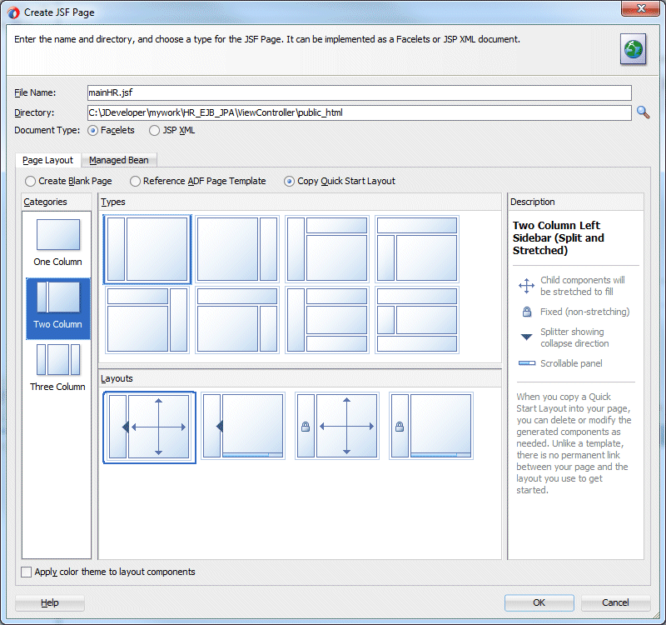
Task: Click the Help button
Action: pyautogui.click(x=50, y=602)
